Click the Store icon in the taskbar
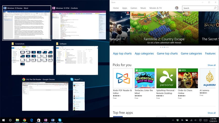The height and width of the screenshot is (123, 219). coord(39,120)
